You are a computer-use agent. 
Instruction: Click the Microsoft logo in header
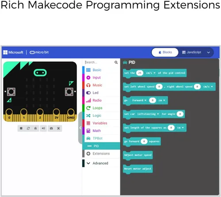click(13, 52)
